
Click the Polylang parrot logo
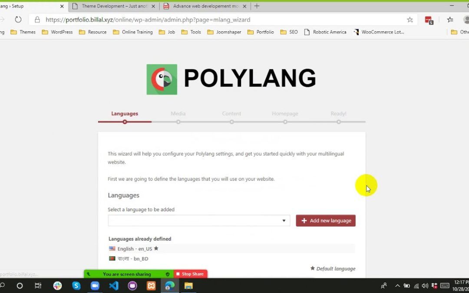click(162, 79)
